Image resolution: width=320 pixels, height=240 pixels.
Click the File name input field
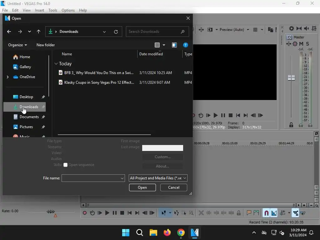[93, 178]
